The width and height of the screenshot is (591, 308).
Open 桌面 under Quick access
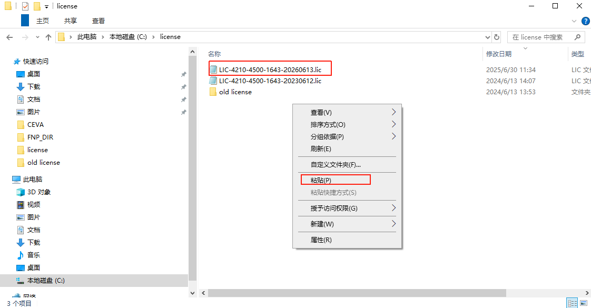(x=34, y=74)
